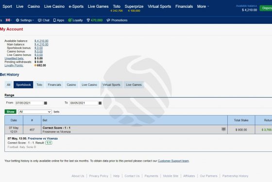Expand the More navigation menu

coord(203,6)
